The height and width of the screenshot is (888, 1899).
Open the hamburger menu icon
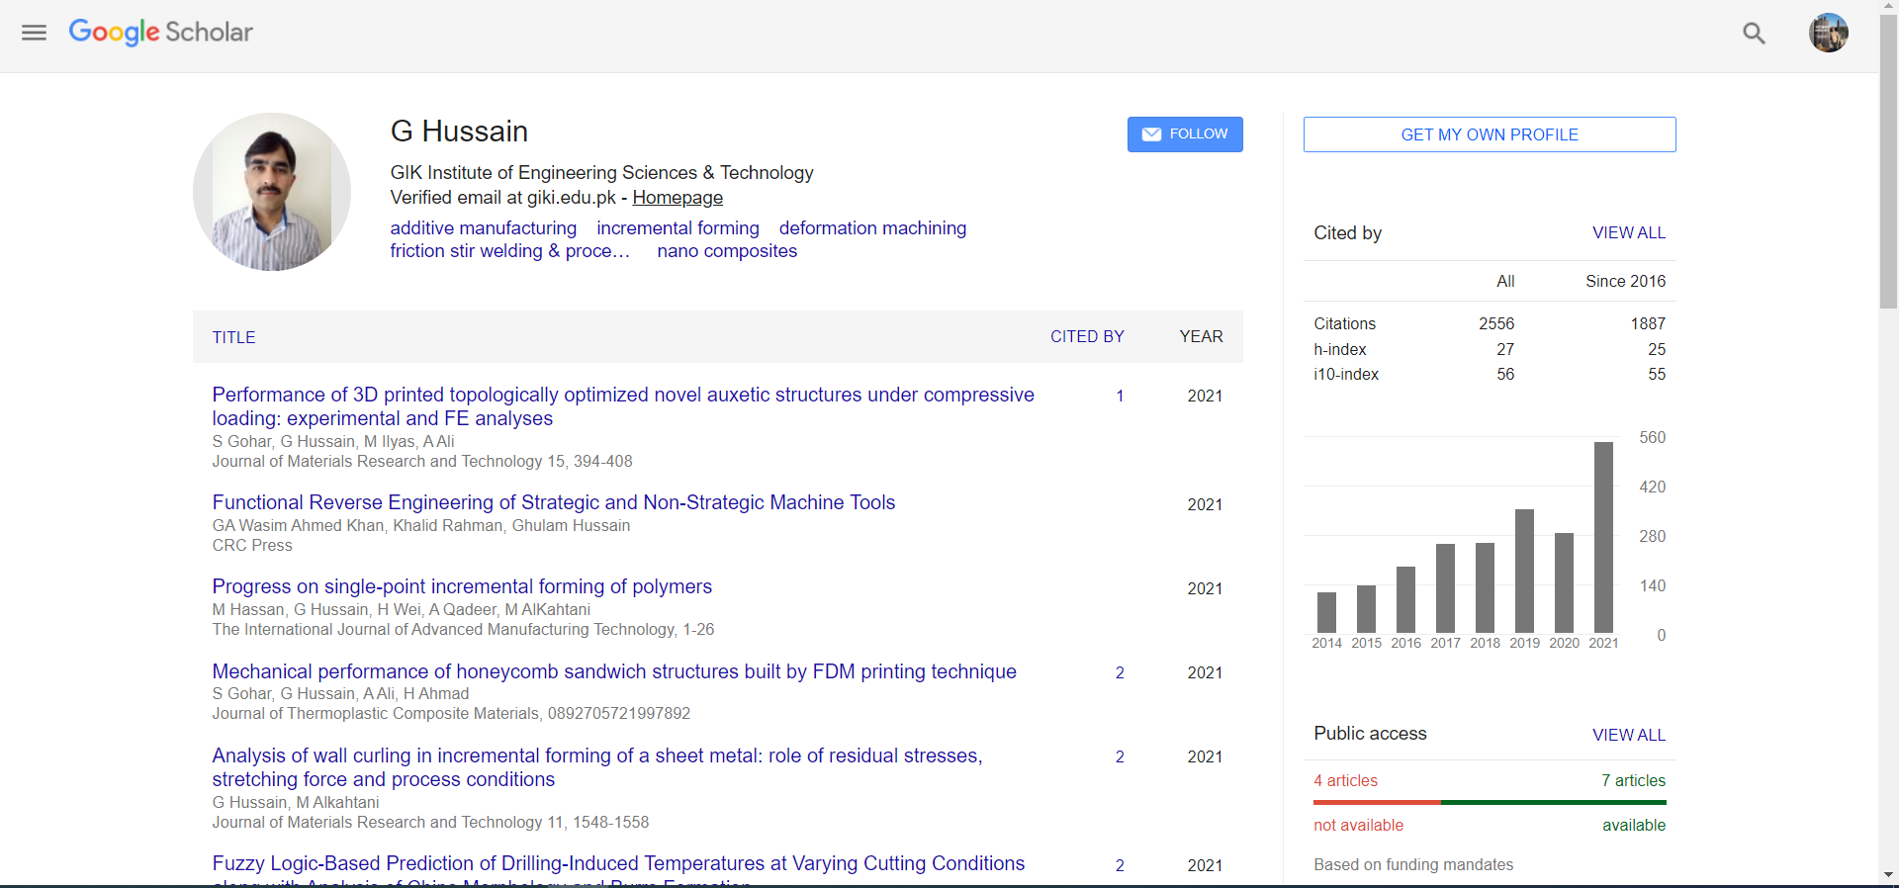click(34, 33)
